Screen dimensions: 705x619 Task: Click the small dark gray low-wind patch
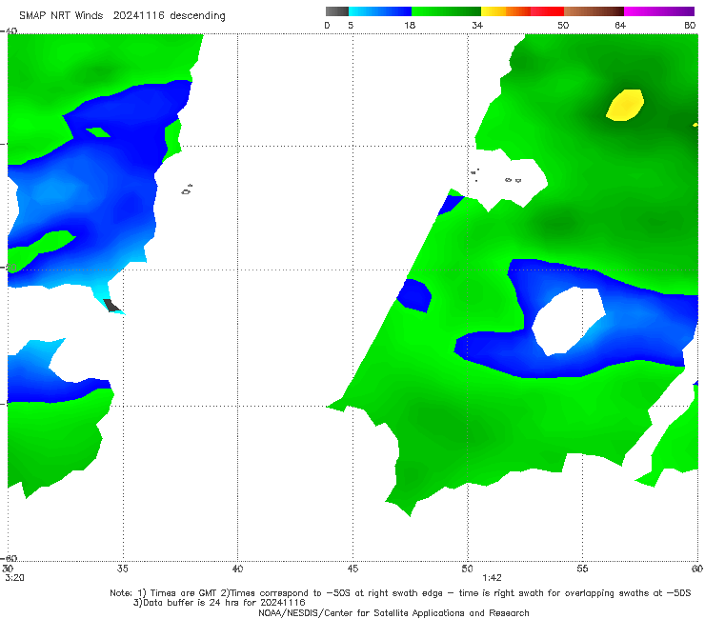(111, 306)
